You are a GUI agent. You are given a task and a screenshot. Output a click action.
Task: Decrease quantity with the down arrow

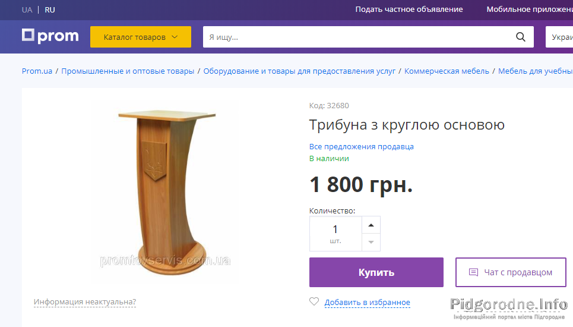pyautogui.click(x=371, y=242)
